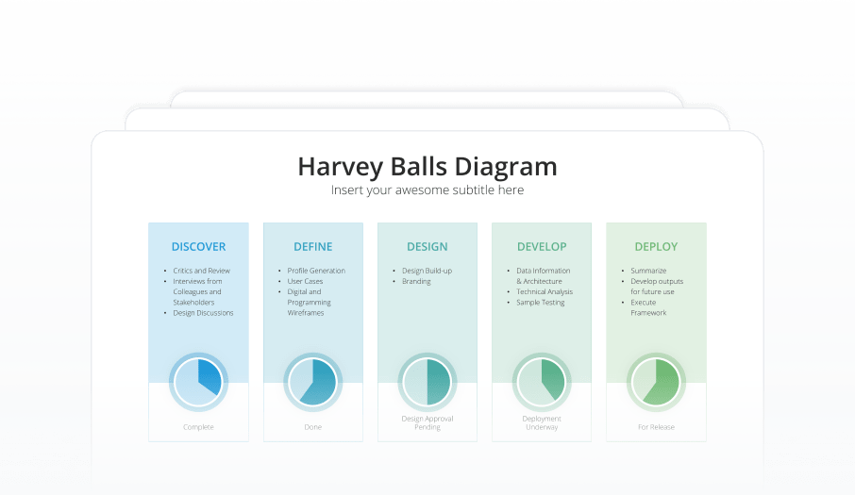Click the 'Design Discussions' bullet
The height and width of the screenshot is (495, 855).
[x=204, y=313]
